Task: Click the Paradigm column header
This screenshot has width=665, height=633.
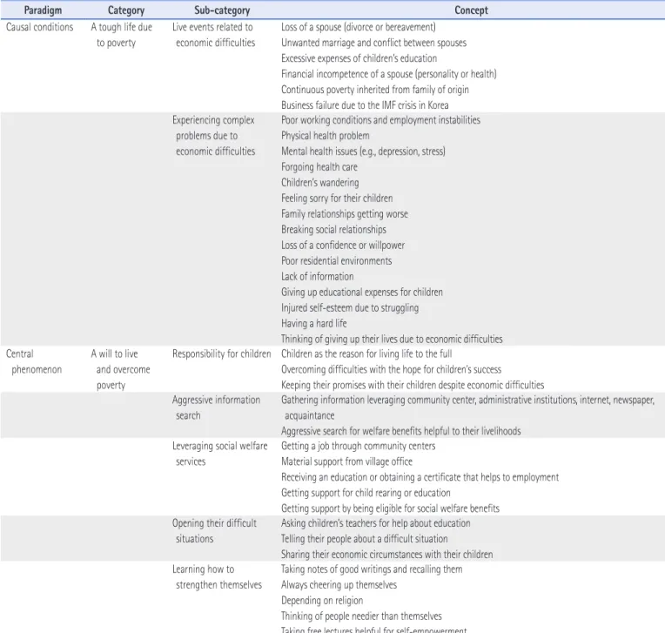Action: [x=43, y=10]
